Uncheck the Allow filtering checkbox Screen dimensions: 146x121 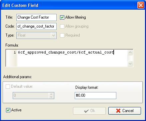[62, 17]
